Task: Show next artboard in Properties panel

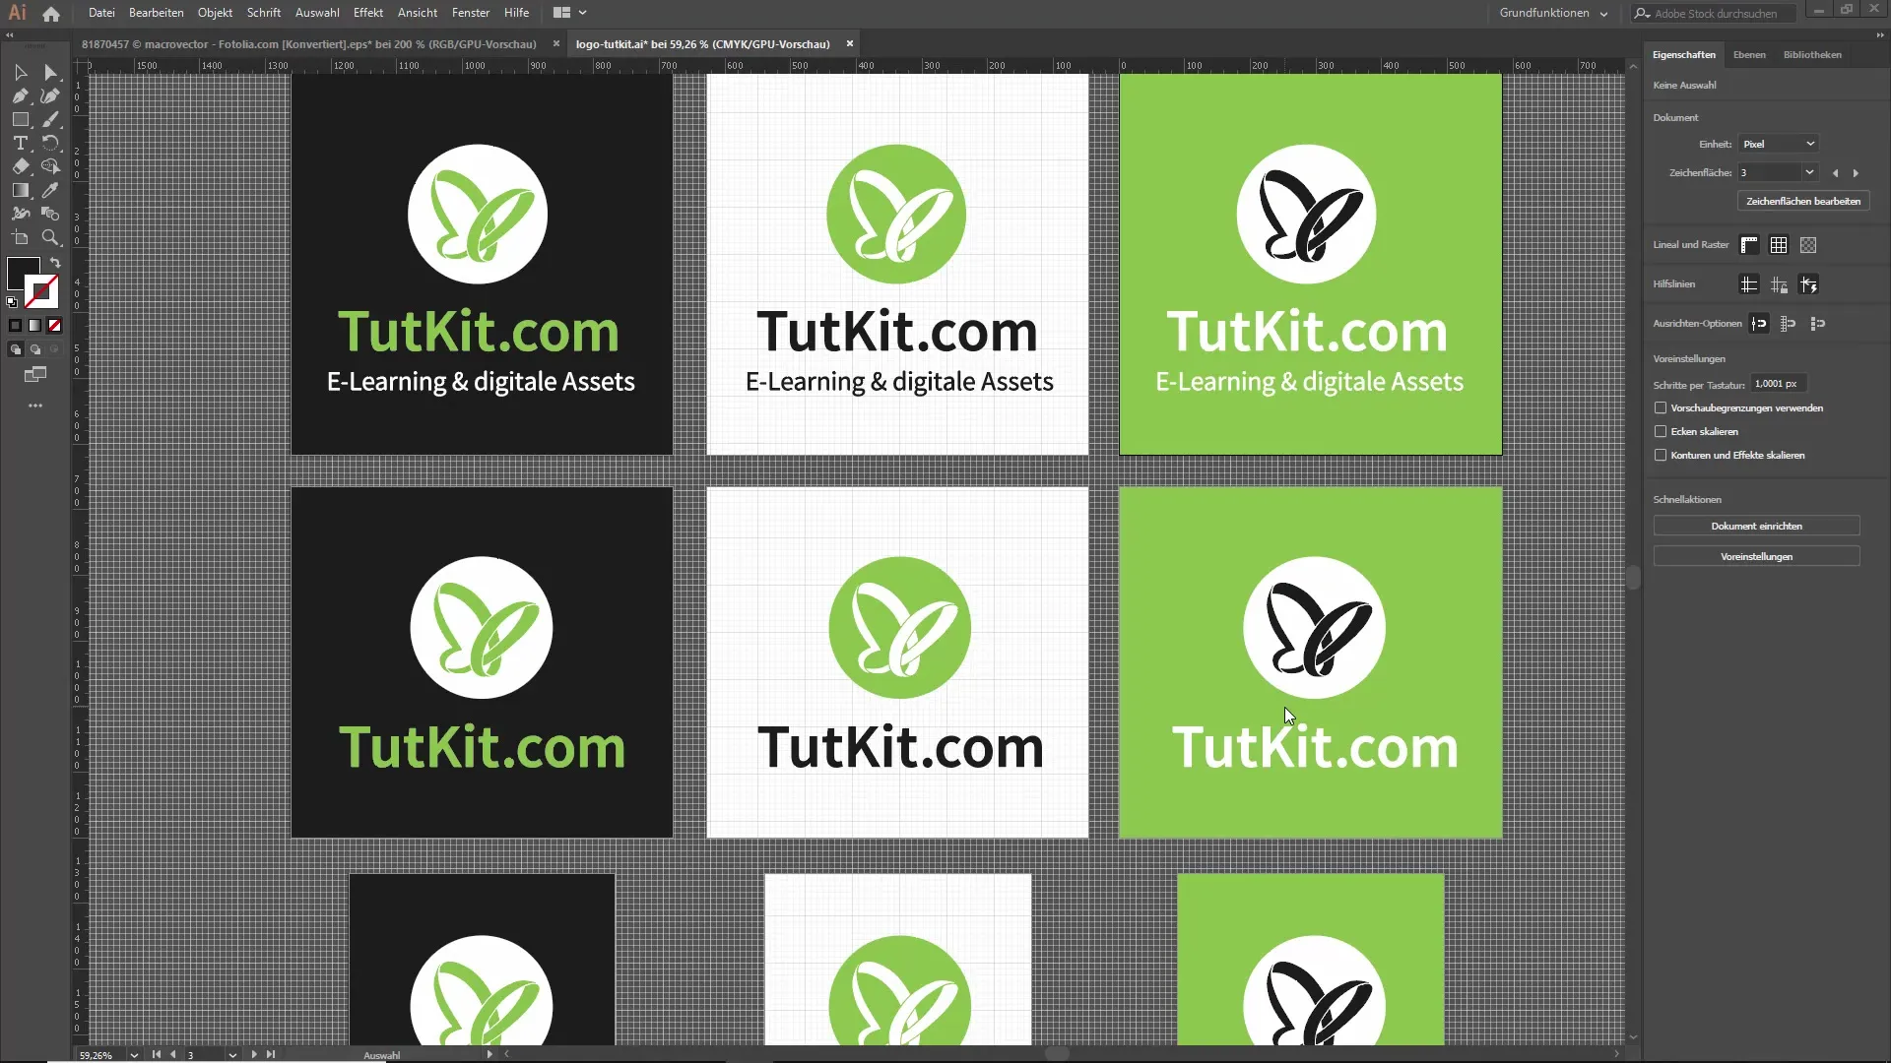Action: click(x=1856, y=173)
